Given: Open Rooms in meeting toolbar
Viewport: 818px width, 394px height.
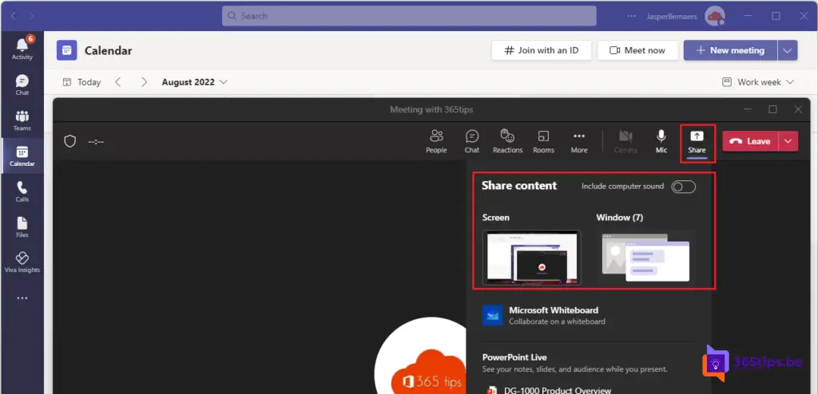Looking at the screenshot, I should click(543, 141).
